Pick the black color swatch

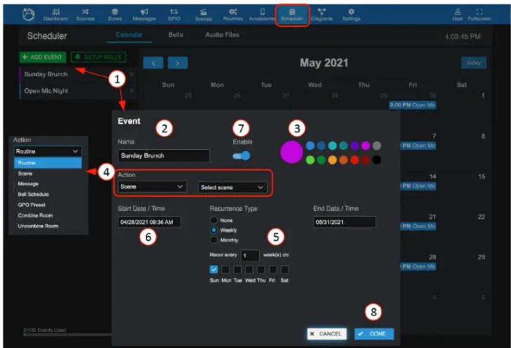(x=377, y=160)
